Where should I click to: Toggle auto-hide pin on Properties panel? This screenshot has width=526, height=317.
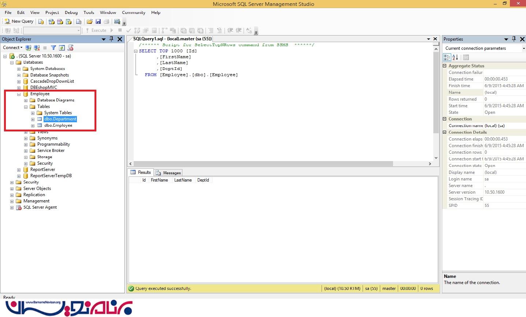tap(514, 39)
